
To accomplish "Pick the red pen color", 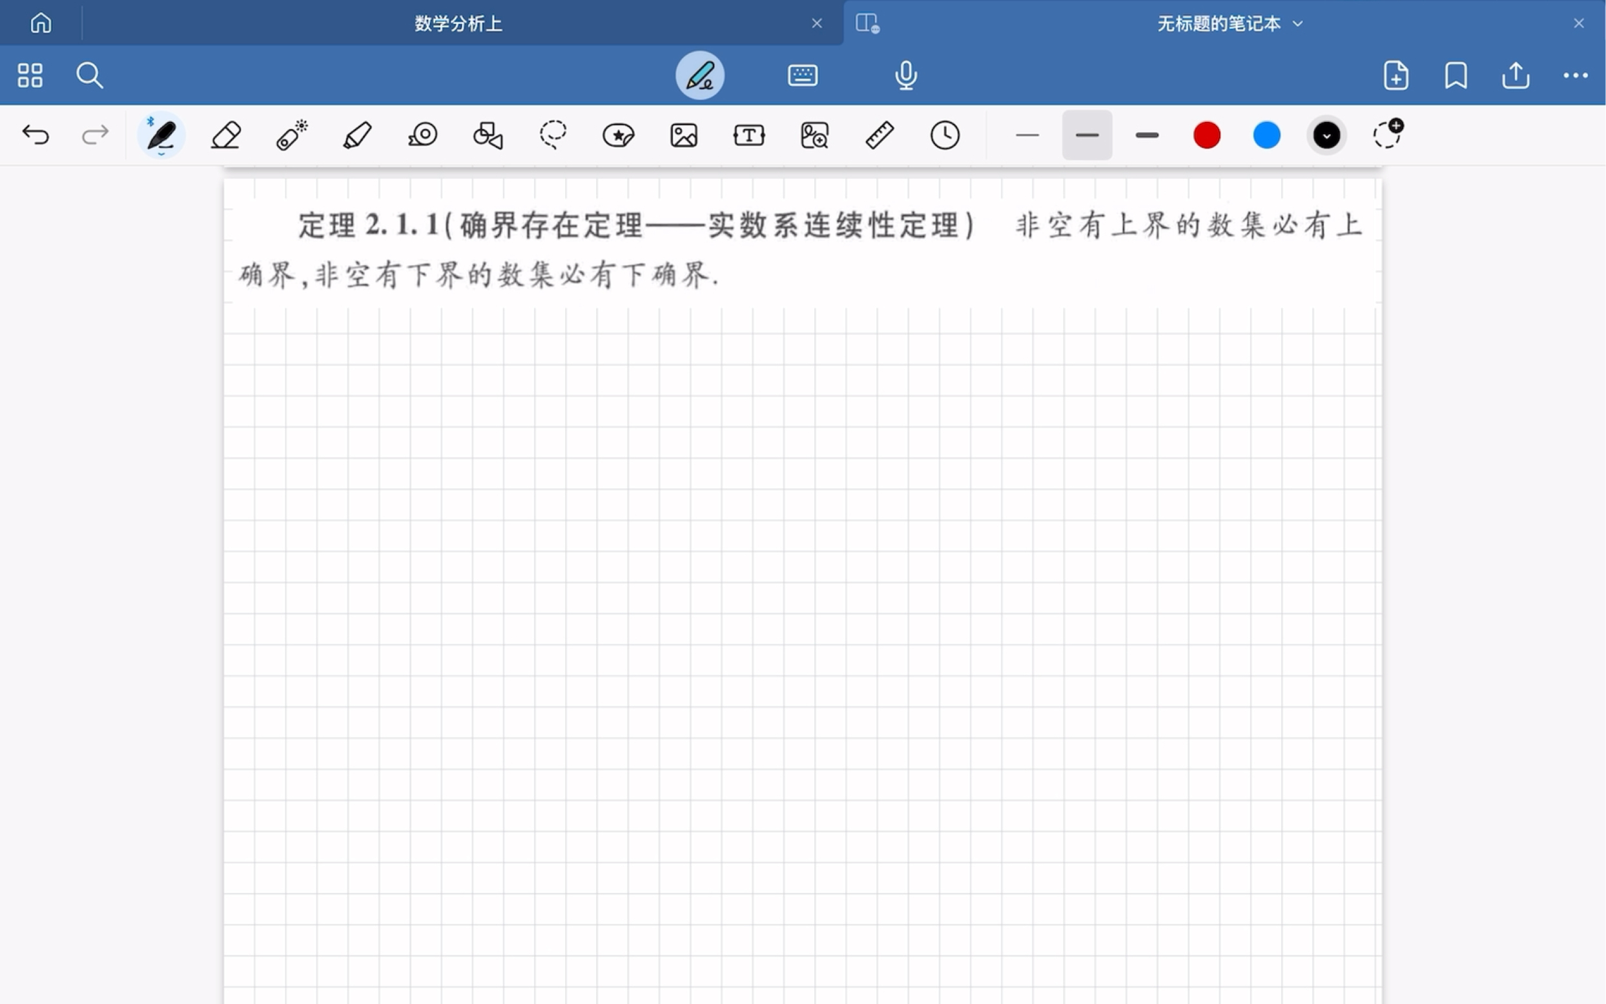I will coord(1207,135).
